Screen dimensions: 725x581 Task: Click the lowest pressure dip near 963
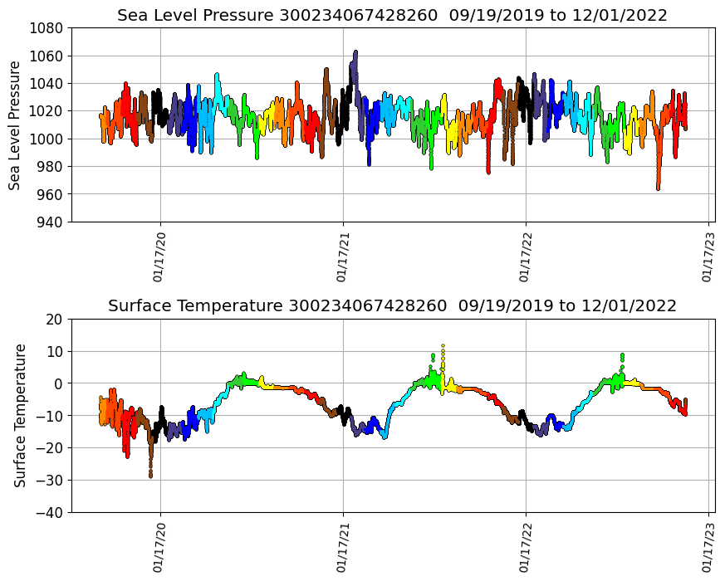pyautogui.click(x=659, y=188)
